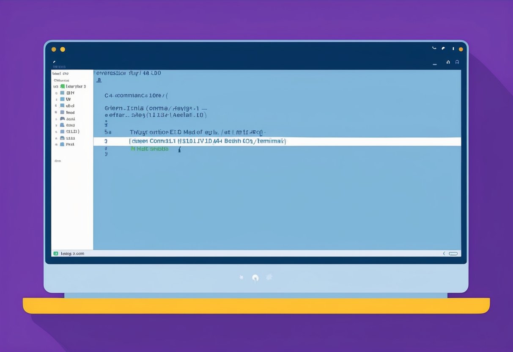
Task: Toggle the orange circle control in the top-right corner
Action: coord(461,49)
